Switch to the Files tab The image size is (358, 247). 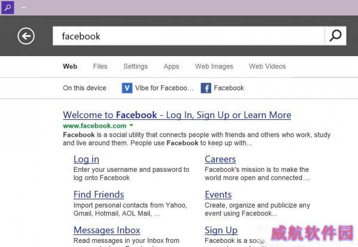pyautogui.click(x=100, y=66)
